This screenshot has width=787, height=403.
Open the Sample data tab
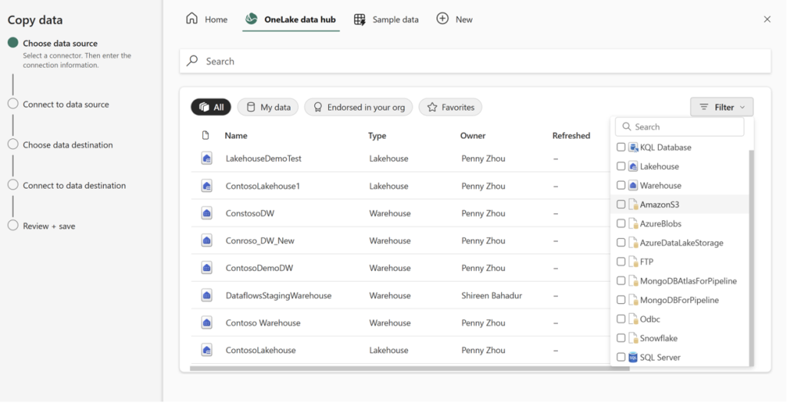coord(386,19)
